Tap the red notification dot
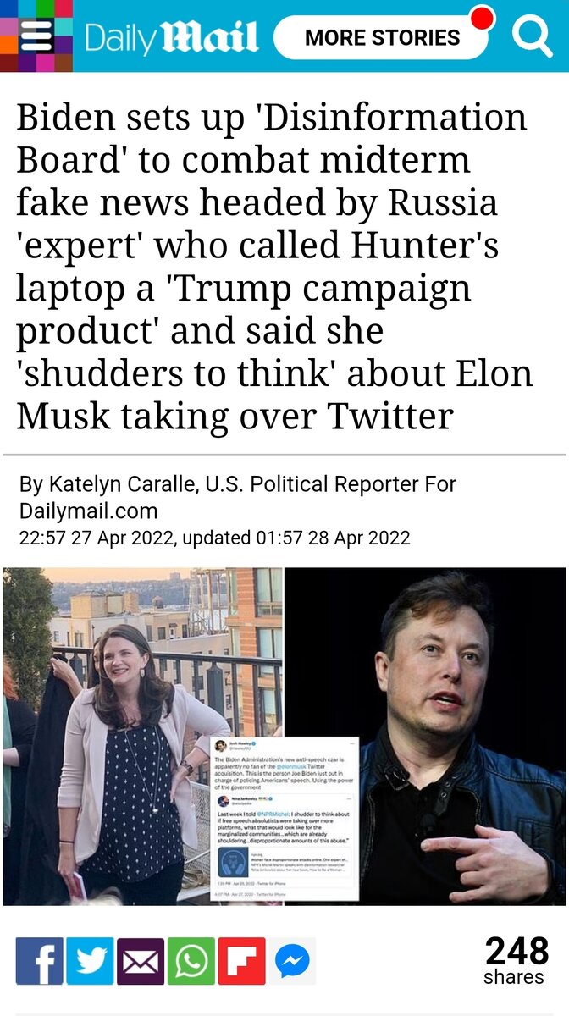Viewport: 569px width, 1016px height. point(482,19)
